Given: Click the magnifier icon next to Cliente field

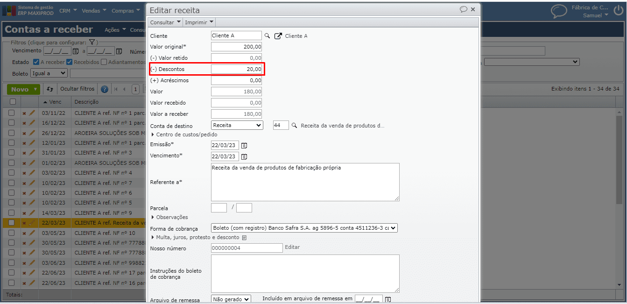Looking at the screenshot, I should 268,36.
